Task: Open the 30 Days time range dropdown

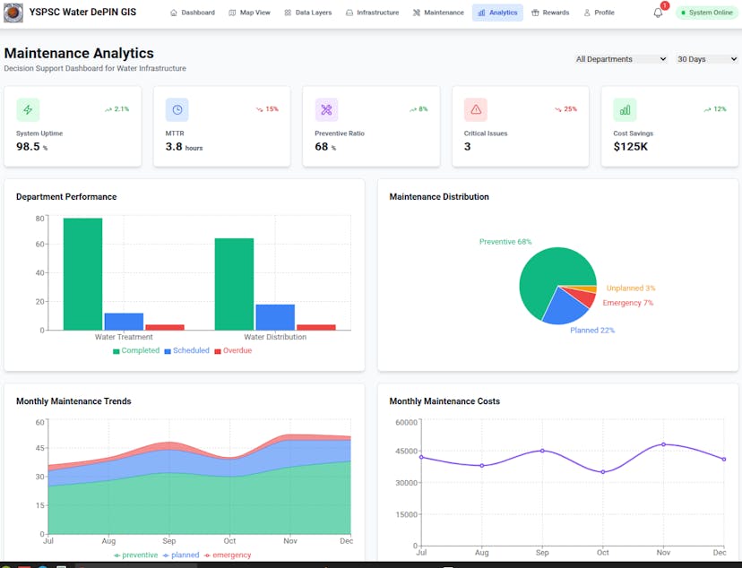Action: point(706,59)
